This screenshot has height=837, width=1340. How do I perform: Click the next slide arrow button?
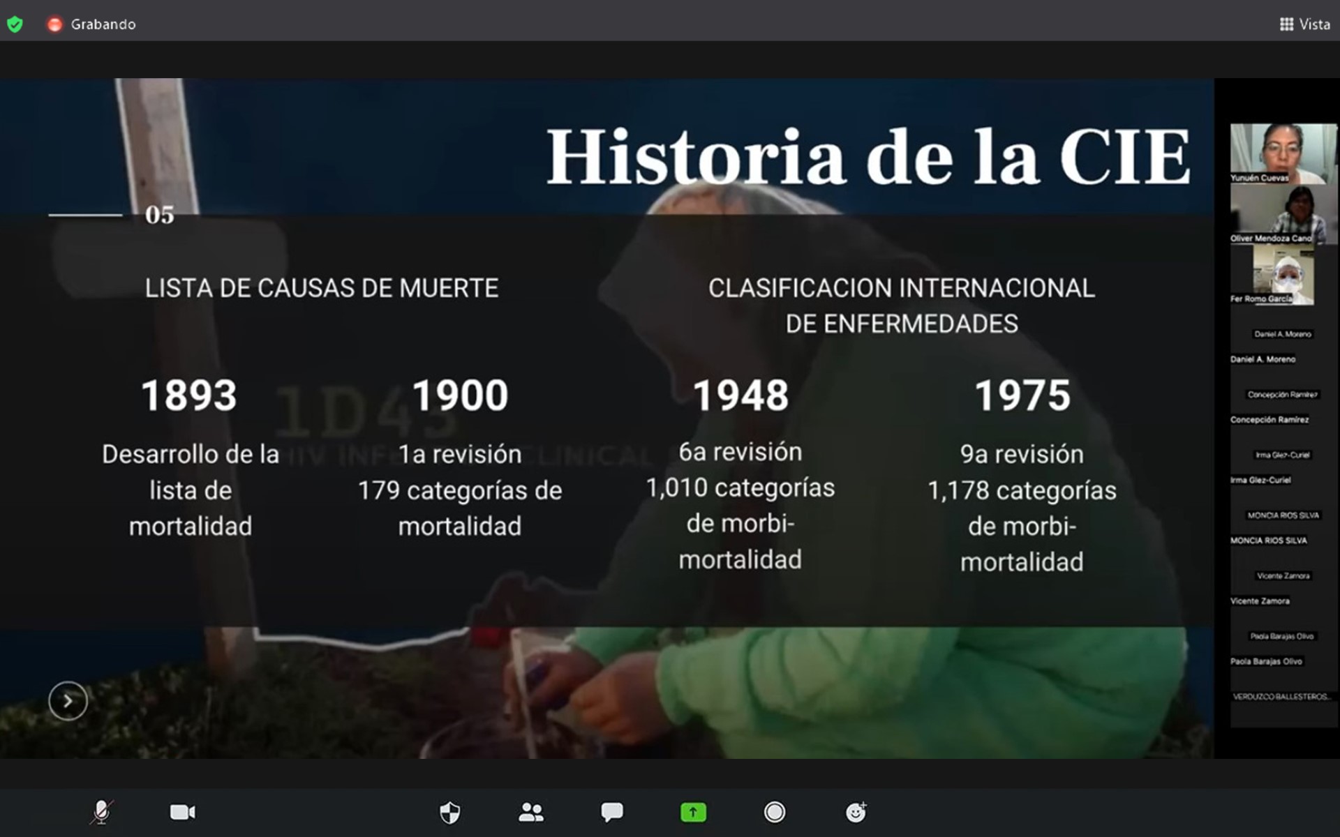point(68,700)
